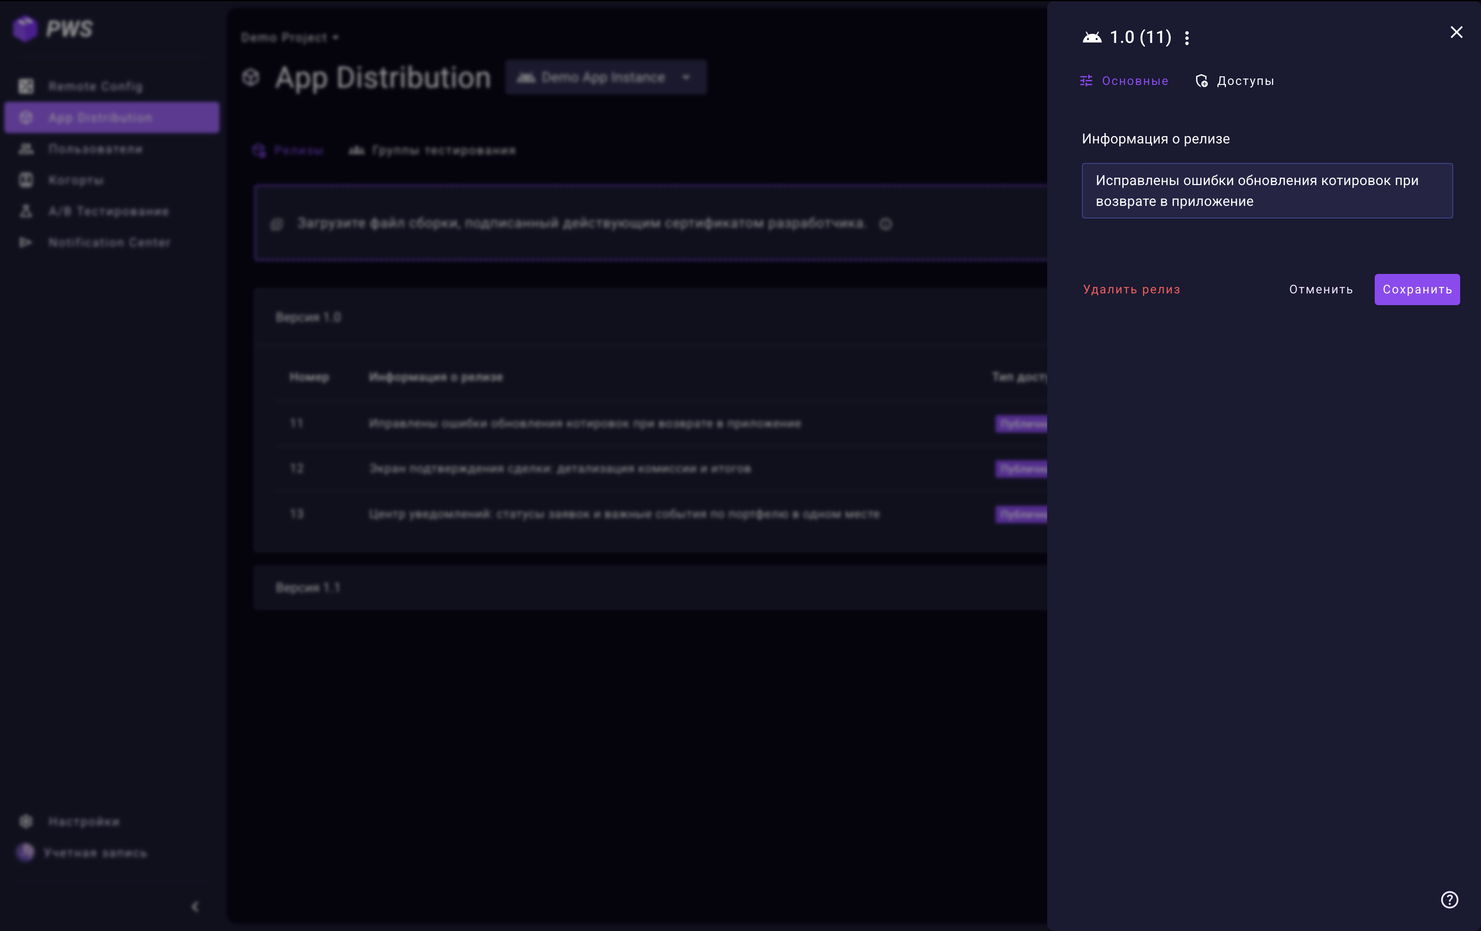Click the Информация о релизе text field
This screenshot has width=1481, height=931.
click(1266, 191)
